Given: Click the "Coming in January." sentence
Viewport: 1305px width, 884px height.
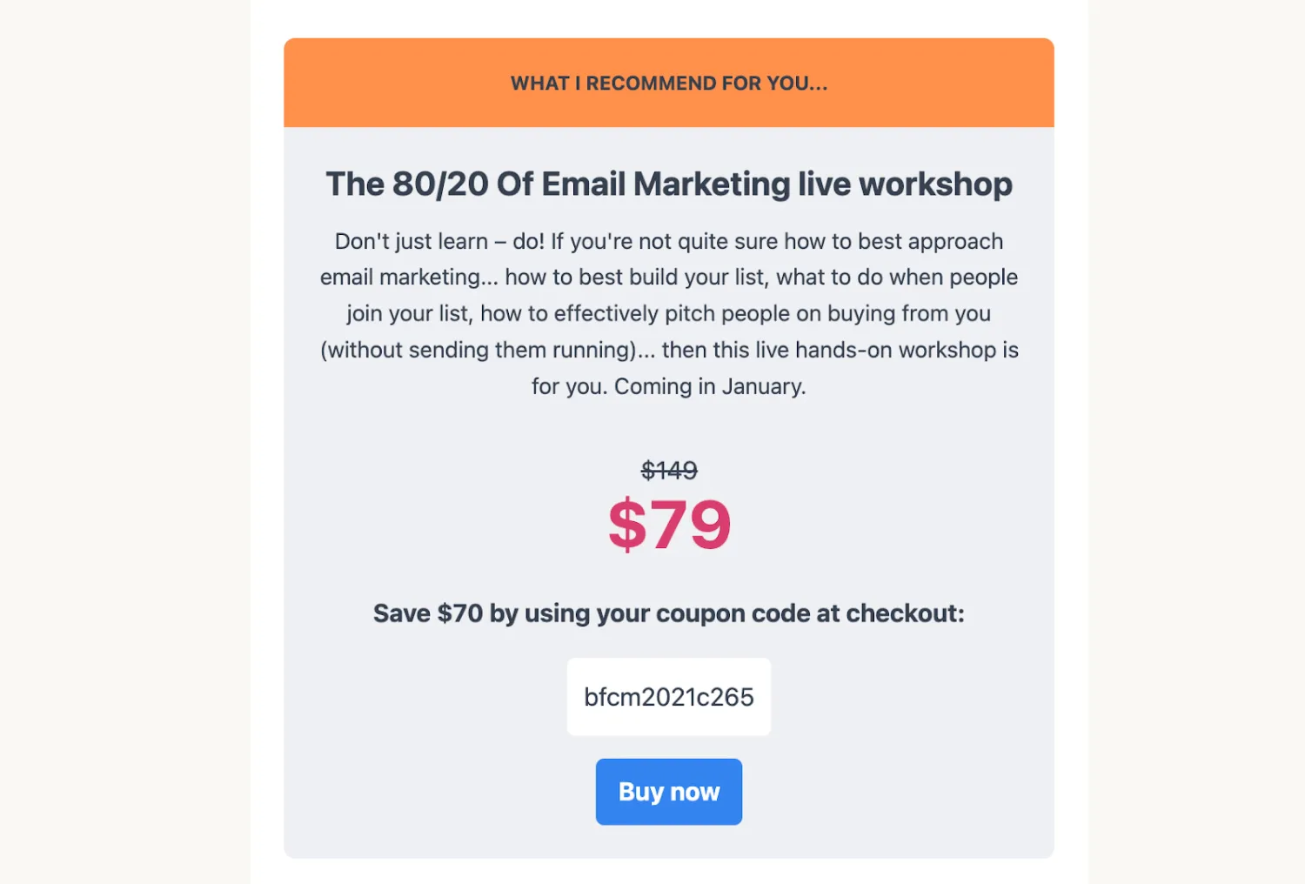Looking at the screenshot, I should [x=710, y=387].
